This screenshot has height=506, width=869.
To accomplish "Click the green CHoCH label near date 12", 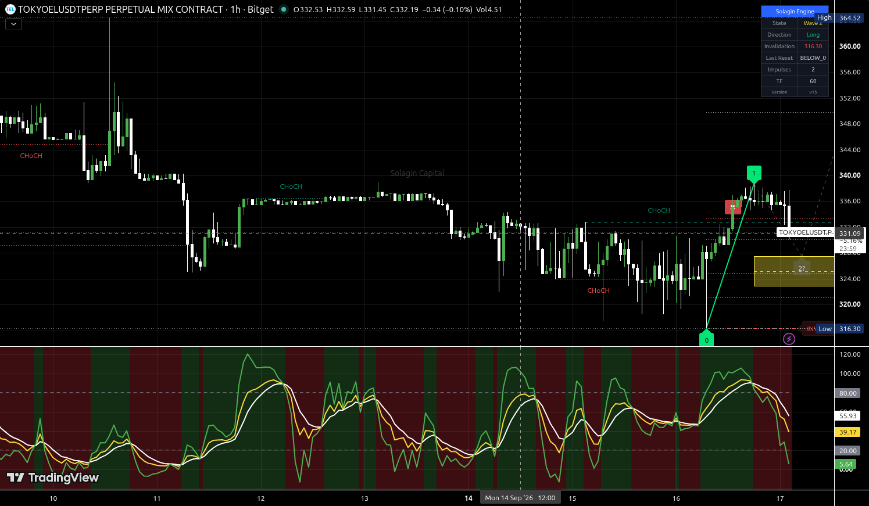I will click(291, 186).
